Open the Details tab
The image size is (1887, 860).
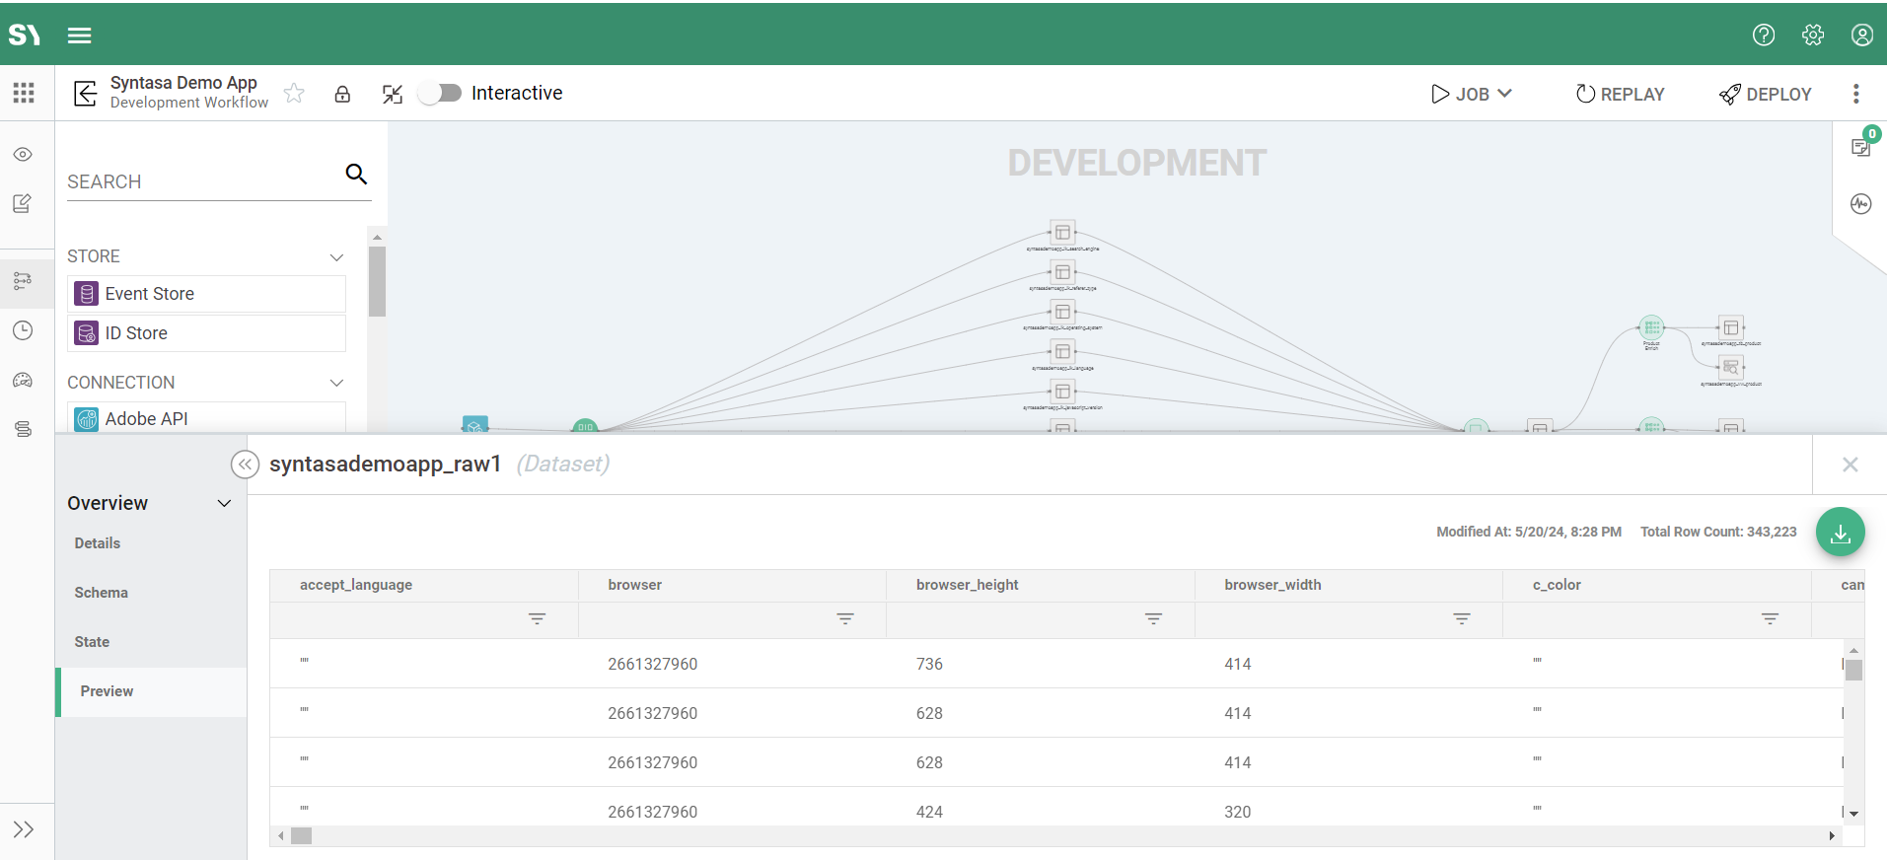tap(98, 543)
